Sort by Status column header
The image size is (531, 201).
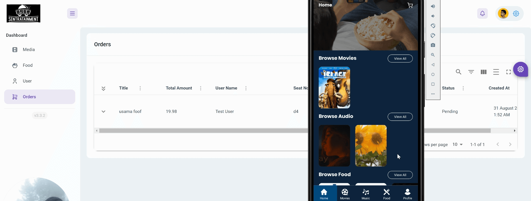[448, 88]
